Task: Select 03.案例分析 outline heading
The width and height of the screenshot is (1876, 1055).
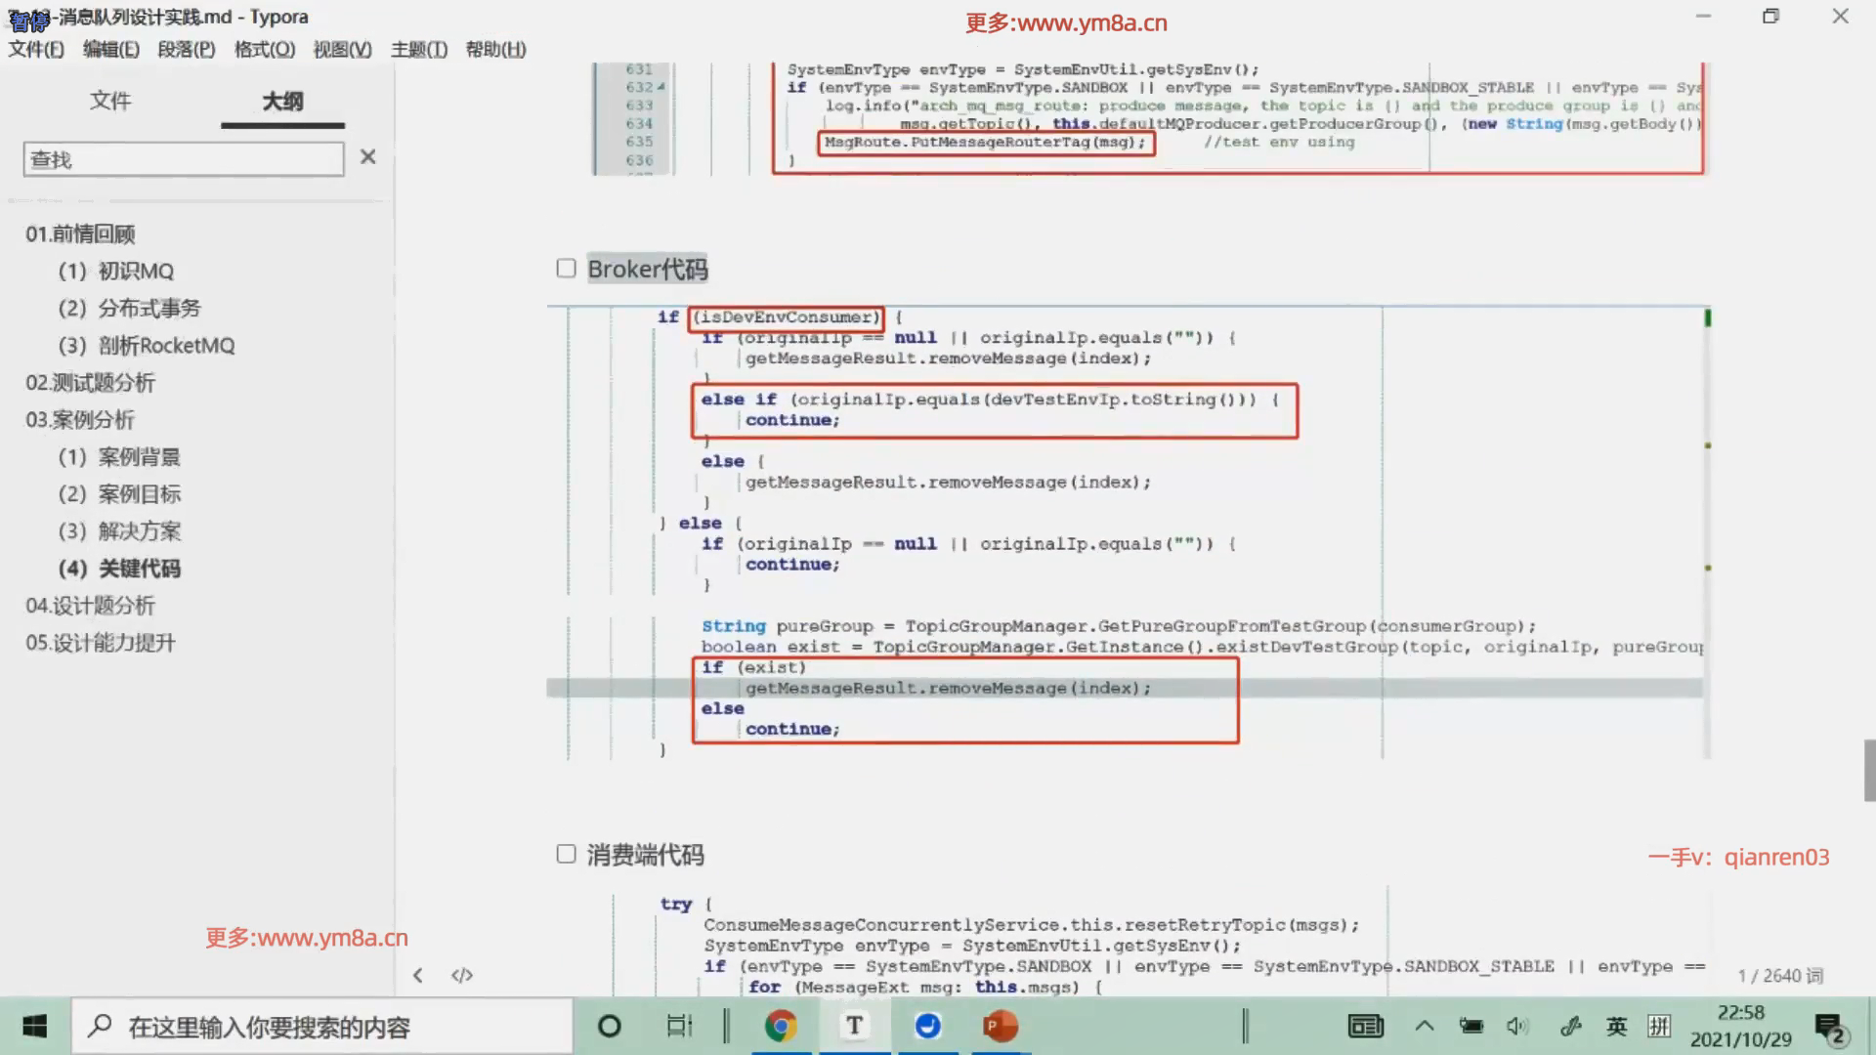Action: point(80,420)
